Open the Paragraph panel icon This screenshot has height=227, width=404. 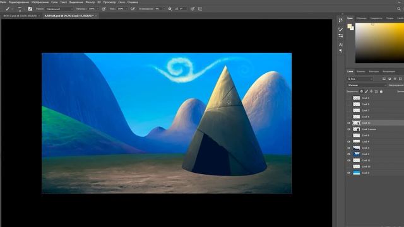click(341, 51)
